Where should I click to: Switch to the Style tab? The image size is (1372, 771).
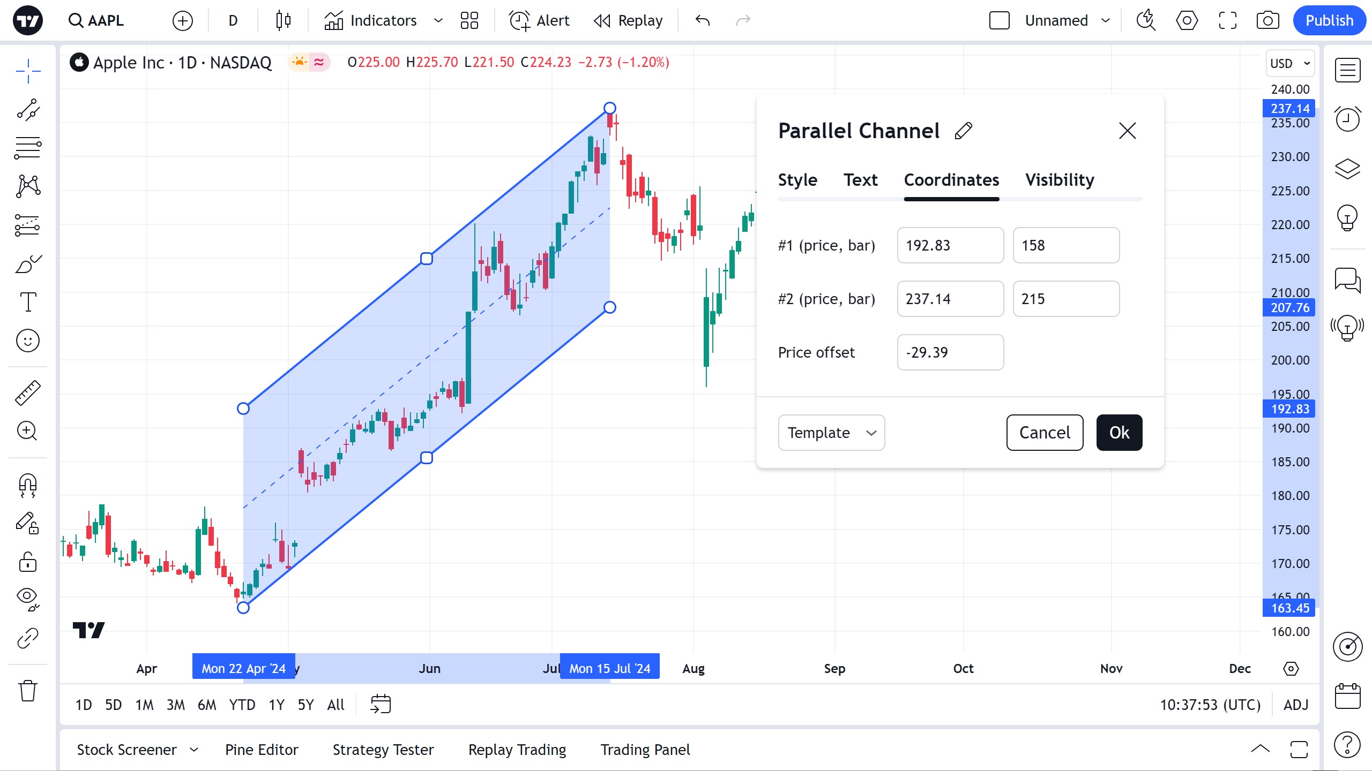797,180
